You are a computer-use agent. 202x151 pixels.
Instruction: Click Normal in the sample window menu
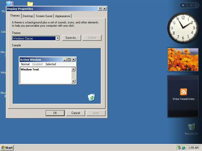pyautogui.click(x=25, y=64)
